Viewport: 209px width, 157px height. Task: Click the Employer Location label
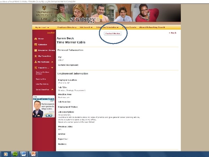[68, 80]
